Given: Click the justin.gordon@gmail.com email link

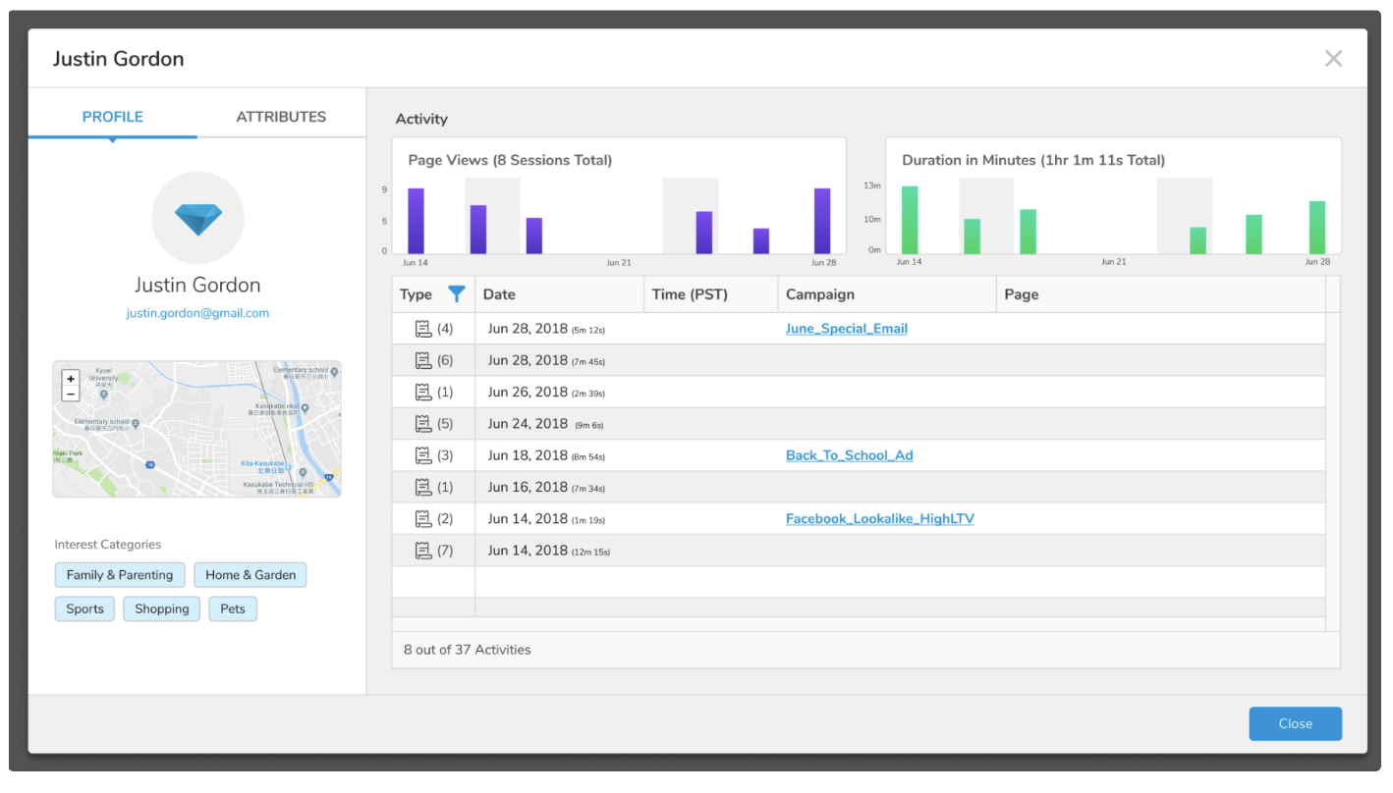Looking at the screenshot, I should pos(197,313).
